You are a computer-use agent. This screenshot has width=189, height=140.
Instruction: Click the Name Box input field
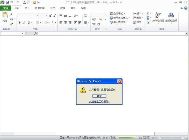11,33
